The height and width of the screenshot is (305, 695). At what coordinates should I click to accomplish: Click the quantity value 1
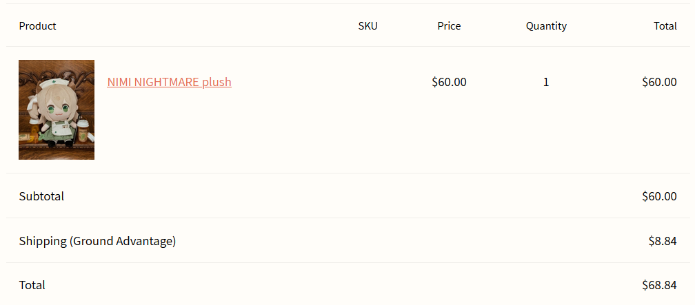(546, 82)
